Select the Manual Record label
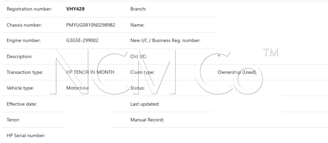Image resolution: width=328 pixels, height=143 pixels. click(147, 120)
